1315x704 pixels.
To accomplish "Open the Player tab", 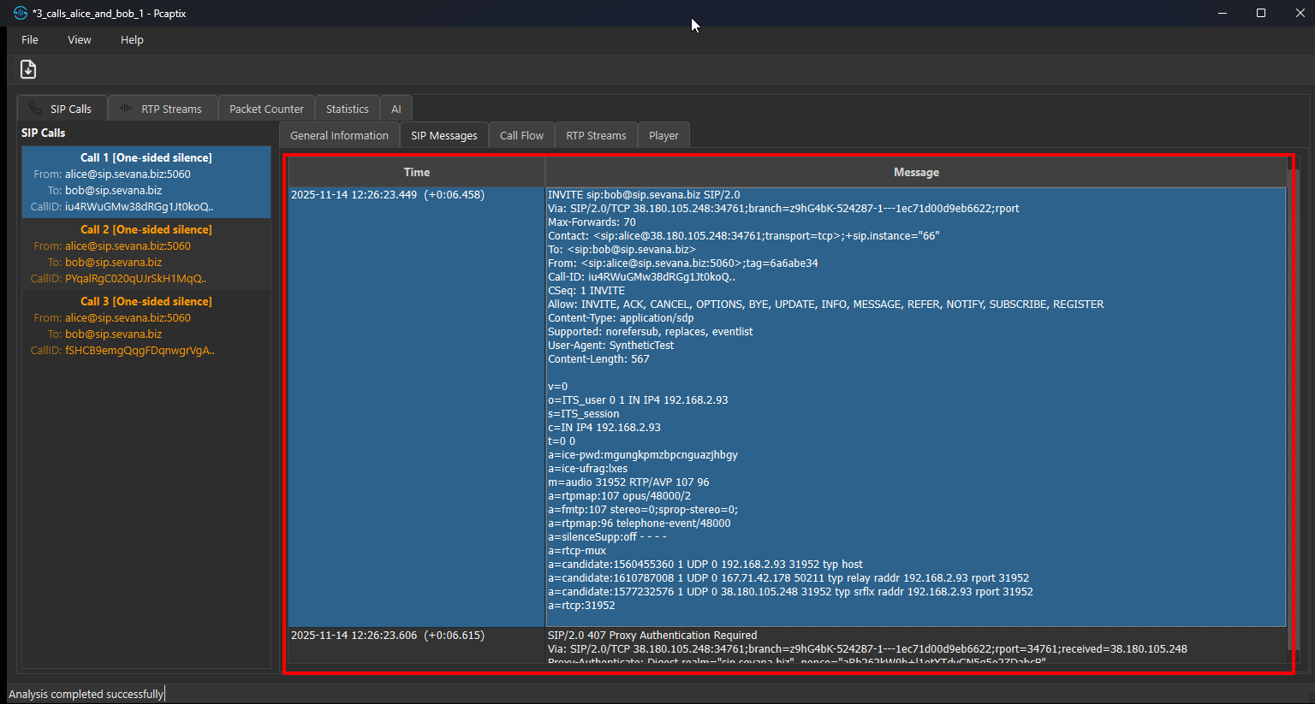I will coord(663,135).
